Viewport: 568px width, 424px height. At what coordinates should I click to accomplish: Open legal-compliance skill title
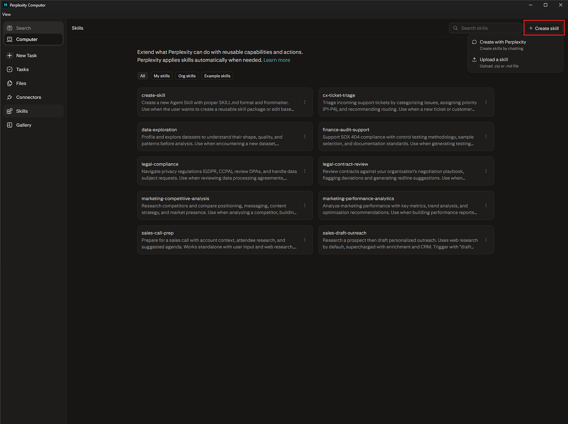(x=160, y=164)
